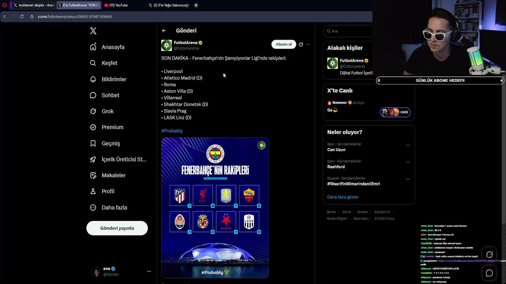Open Anasayfa from the house icon
Image resolution: width=506 pixels, height=284 pixels.
[x=93, y=47]
